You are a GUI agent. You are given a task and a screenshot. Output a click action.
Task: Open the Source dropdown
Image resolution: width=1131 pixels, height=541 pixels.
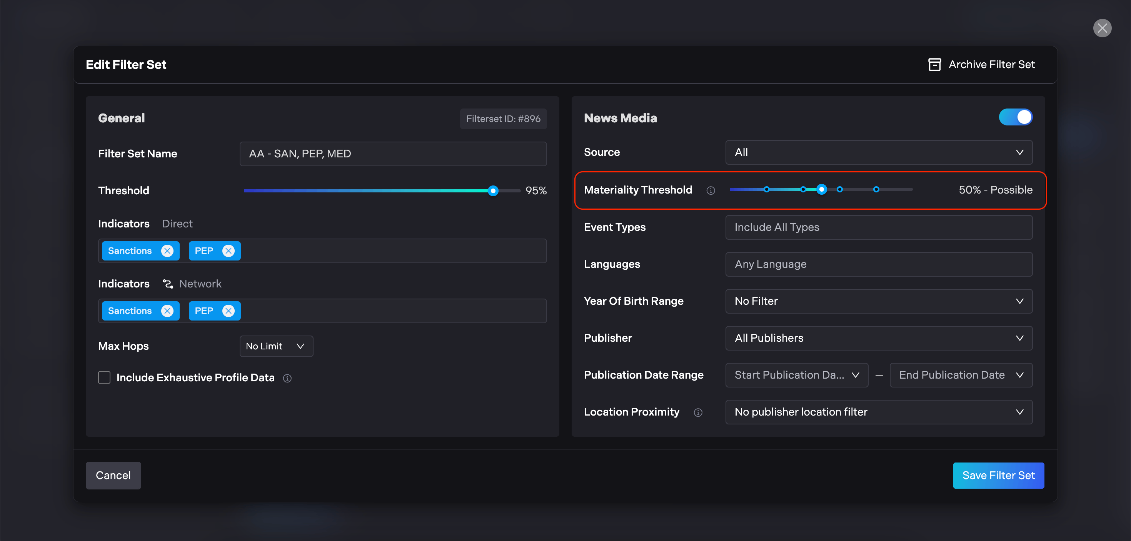pyautogui.click(x=879, y=152)
